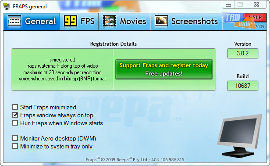Open the FPS tab
This screenshot has width=270, height=166.
pyautogui.click(x=79, y=22)
